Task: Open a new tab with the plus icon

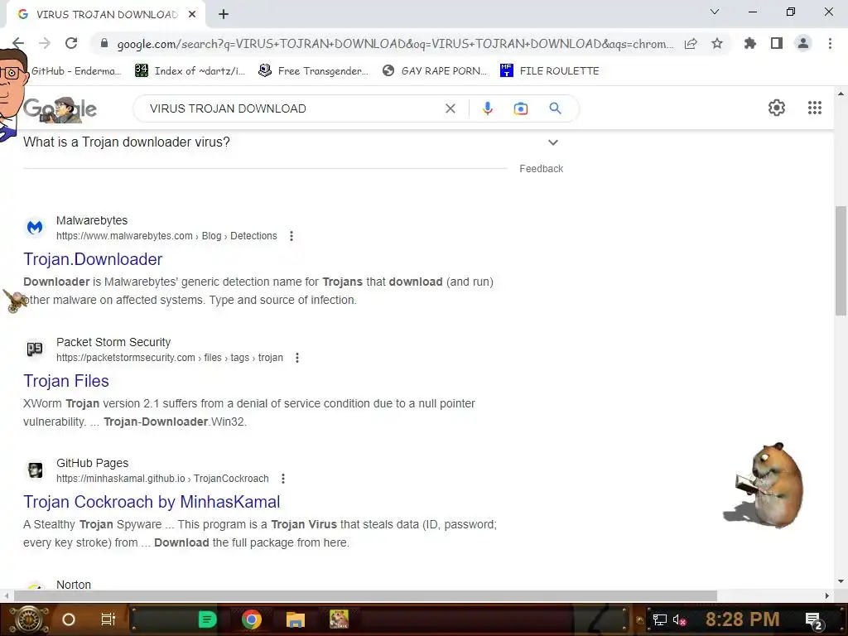Action: [x=224, y=15]
